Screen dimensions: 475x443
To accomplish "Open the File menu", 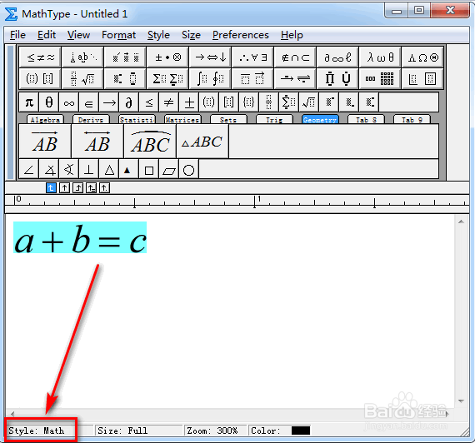I will [17, 35].
